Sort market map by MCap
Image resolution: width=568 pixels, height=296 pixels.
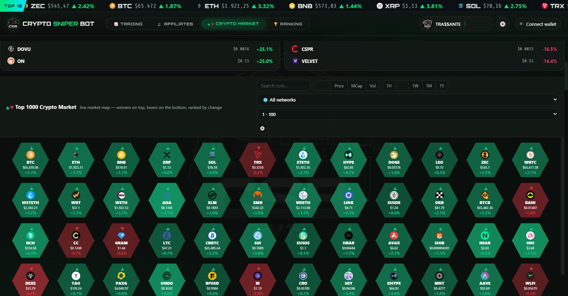(x=356, y=86)
